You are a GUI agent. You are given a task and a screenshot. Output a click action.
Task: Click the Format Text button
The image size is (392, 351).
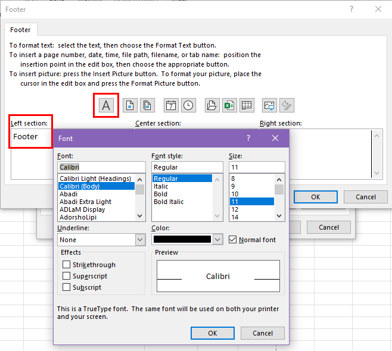coord(106,105)
